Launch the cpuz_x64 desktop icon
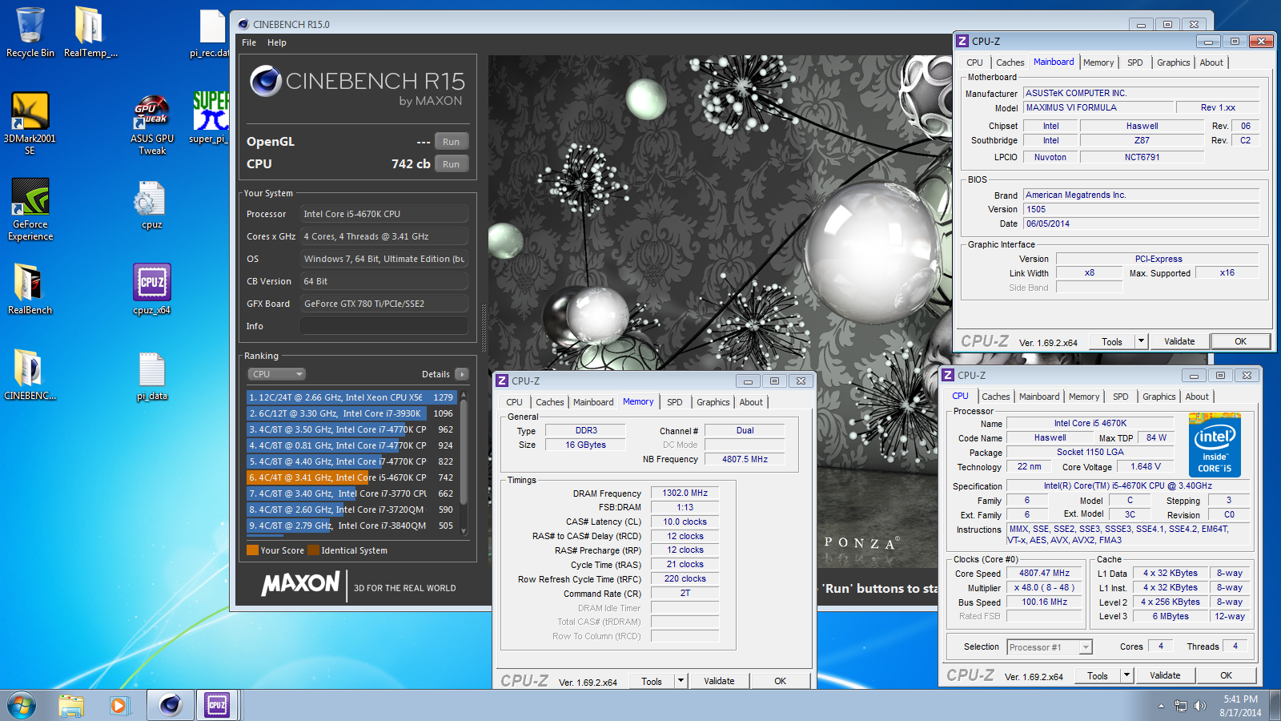 pos(152,288)
